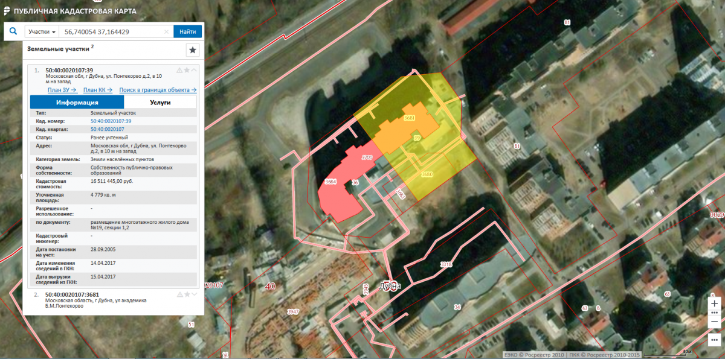
Task: Open the map tools more-options button
Action: coord(715,339)
